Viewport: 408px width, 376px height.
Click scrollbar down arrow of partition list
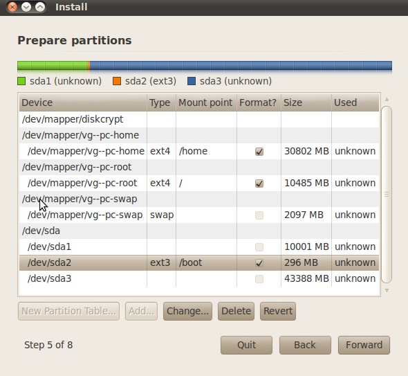tap(387, 290)
